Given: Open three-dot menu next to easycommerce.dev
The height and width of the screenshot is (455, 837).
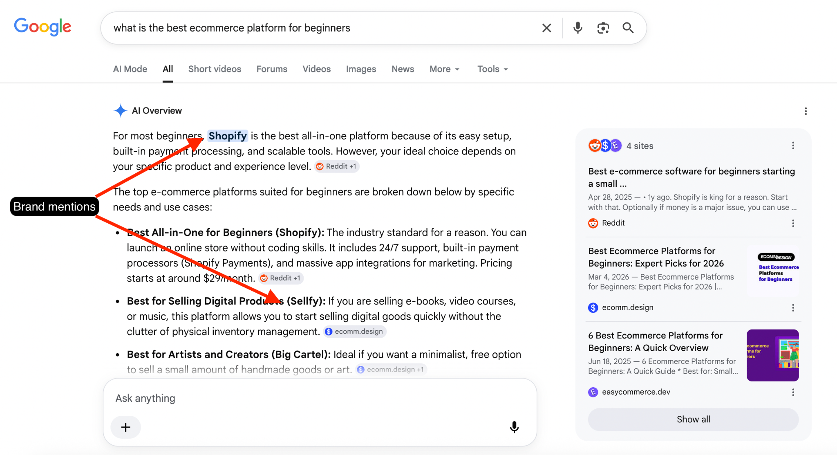Looking at the screenshot, I should point(793,392).
